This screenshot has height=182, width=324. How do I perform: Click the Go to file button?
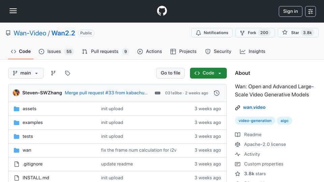(x=170, y=73)
